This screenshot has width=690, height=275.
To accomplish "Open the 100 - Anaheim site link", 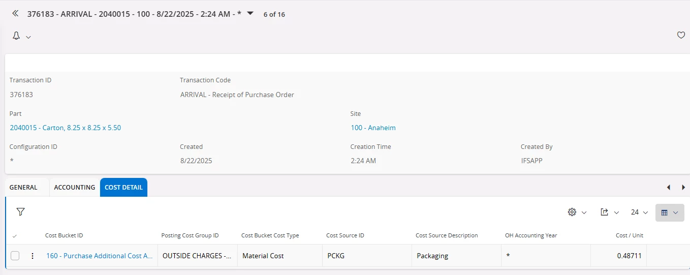I will [x=373, y=128].
